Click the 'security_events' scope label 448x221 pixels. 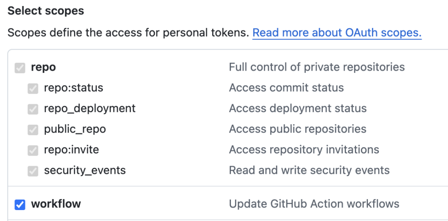click(x=85, y=170)
